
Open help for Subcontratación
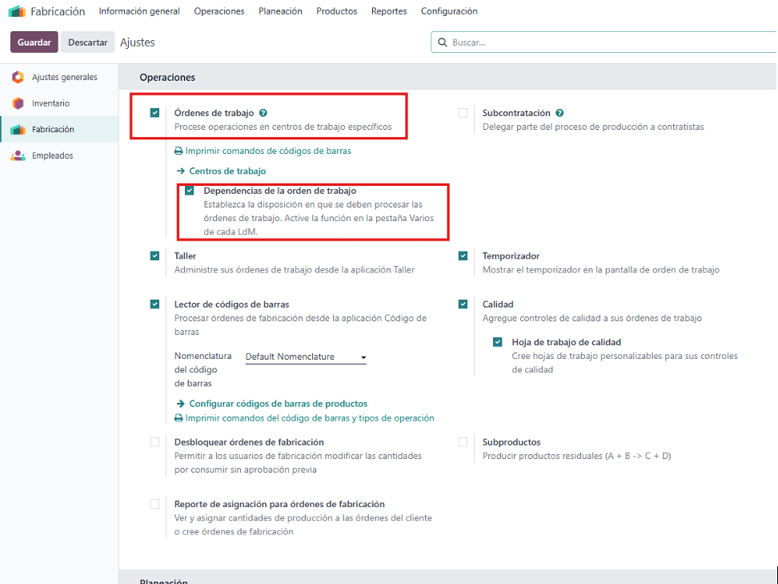coord(559,113)
